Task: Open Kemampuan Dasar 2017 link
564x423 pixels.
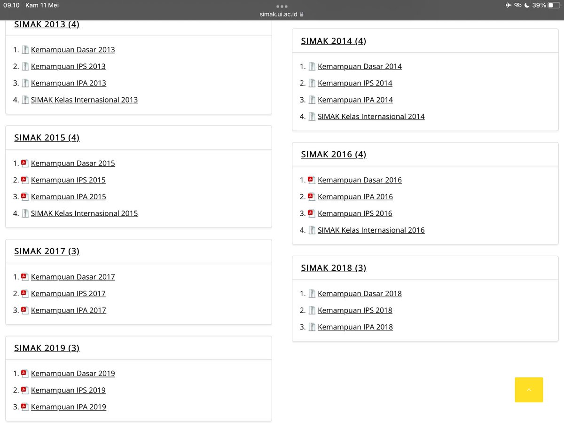Action: click(x=73, y=277)
